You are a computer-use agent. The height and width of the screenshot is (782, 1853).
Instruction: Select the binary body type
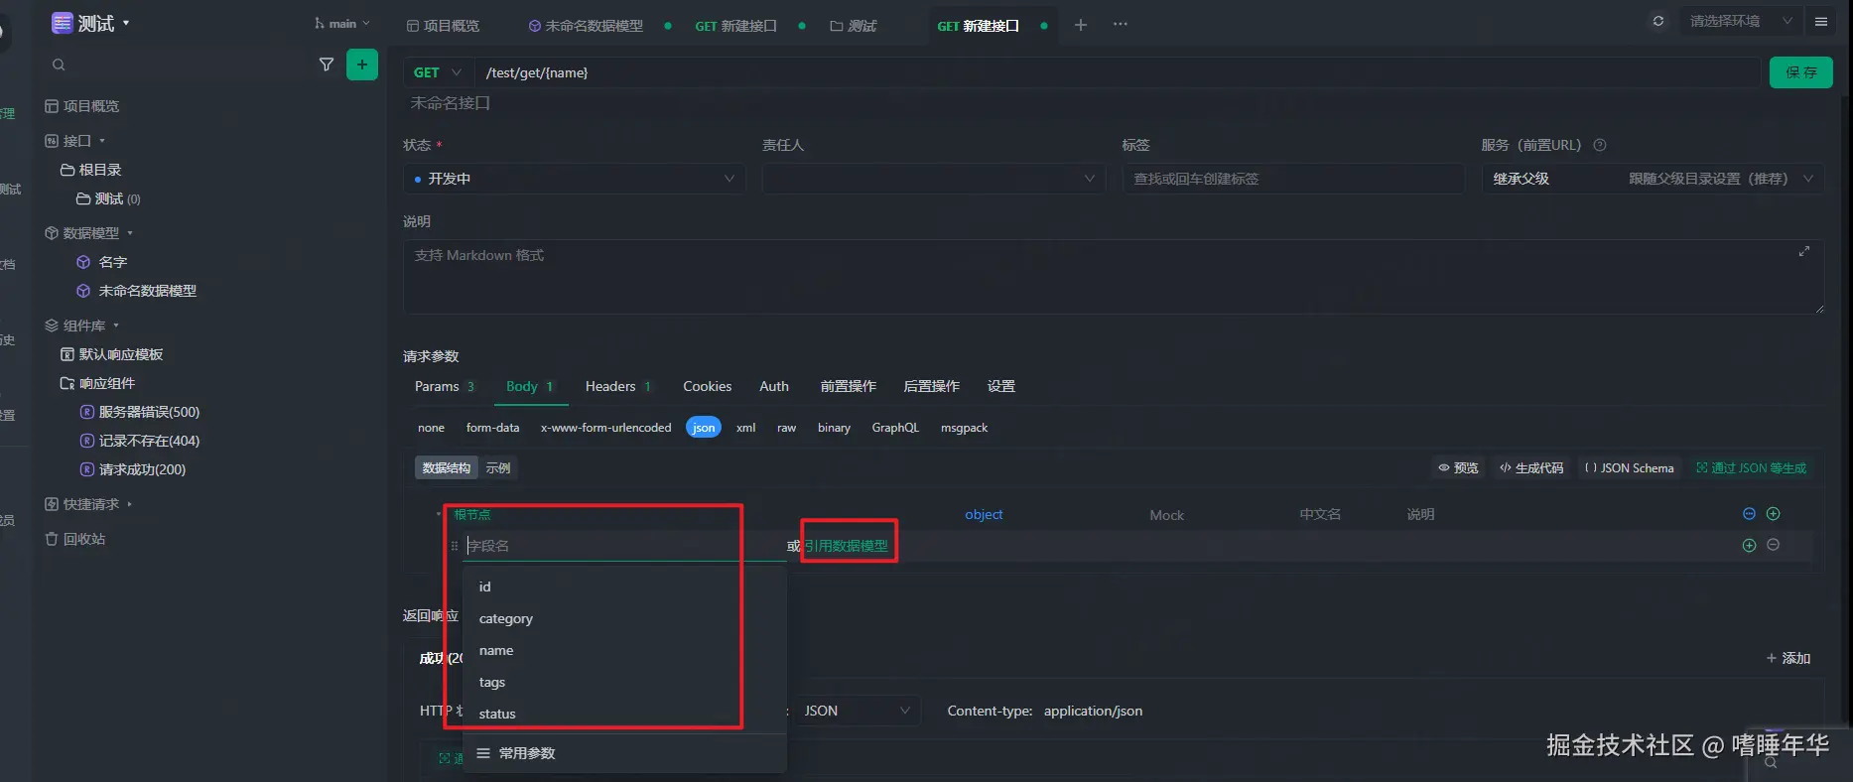tap(834, 428)
